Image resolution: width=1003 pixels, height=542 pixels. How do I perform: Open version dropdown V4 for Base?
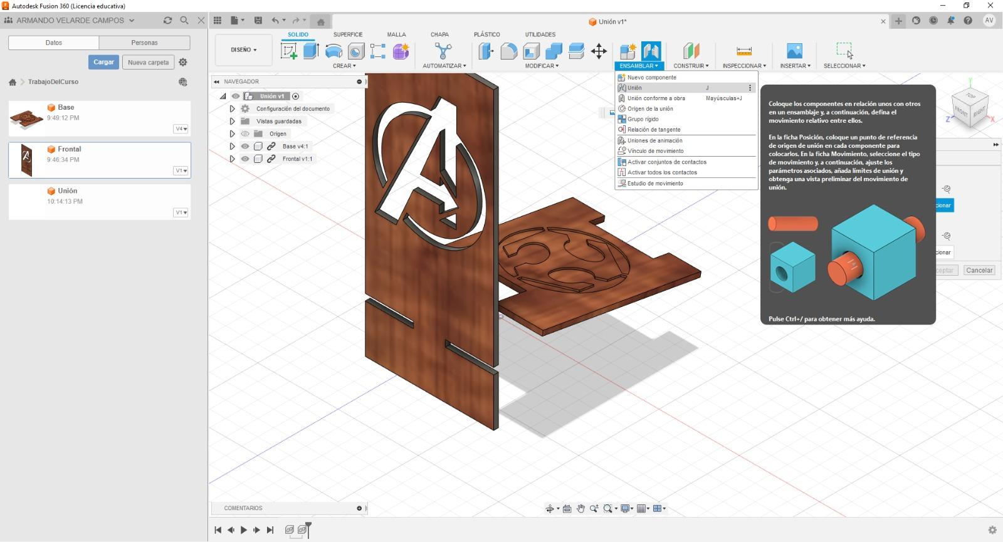coord(181,129)
